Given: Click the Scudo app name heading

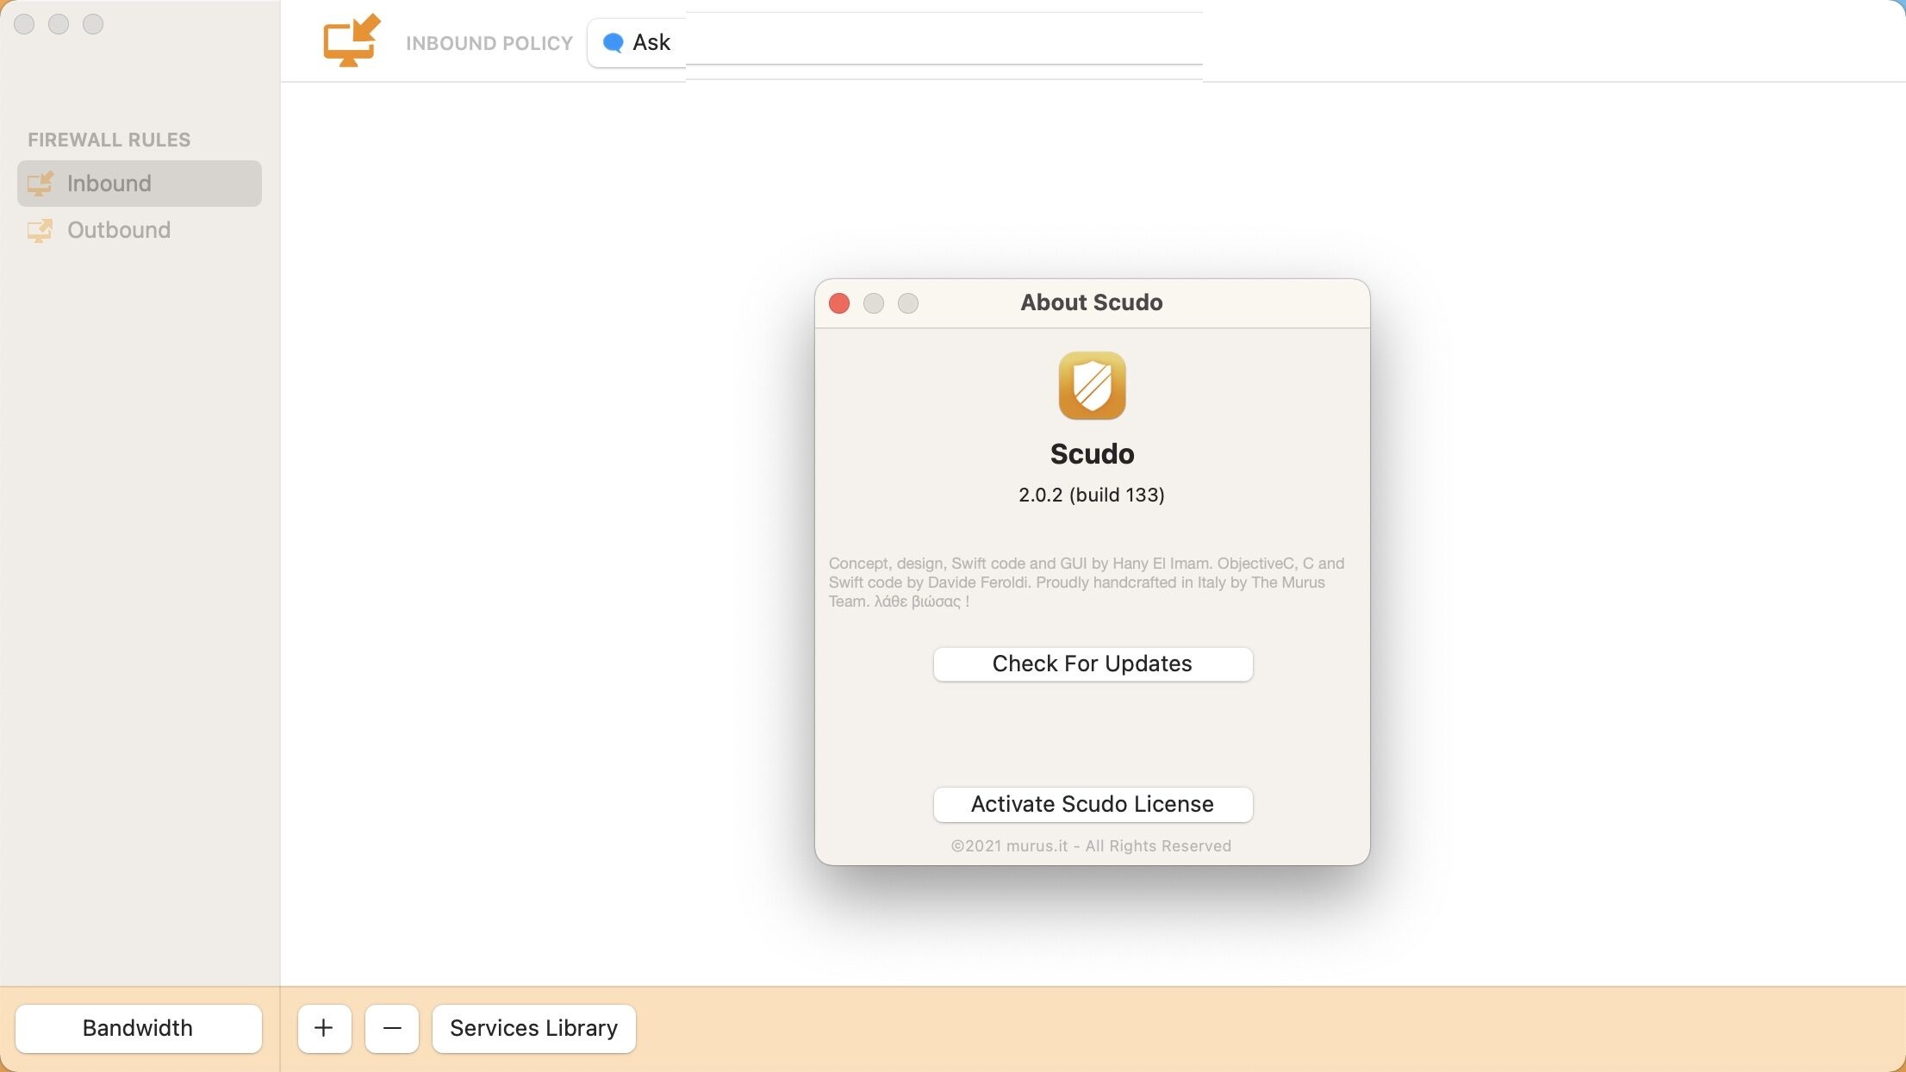Looking at the screenshot, I should point(1092,453).
